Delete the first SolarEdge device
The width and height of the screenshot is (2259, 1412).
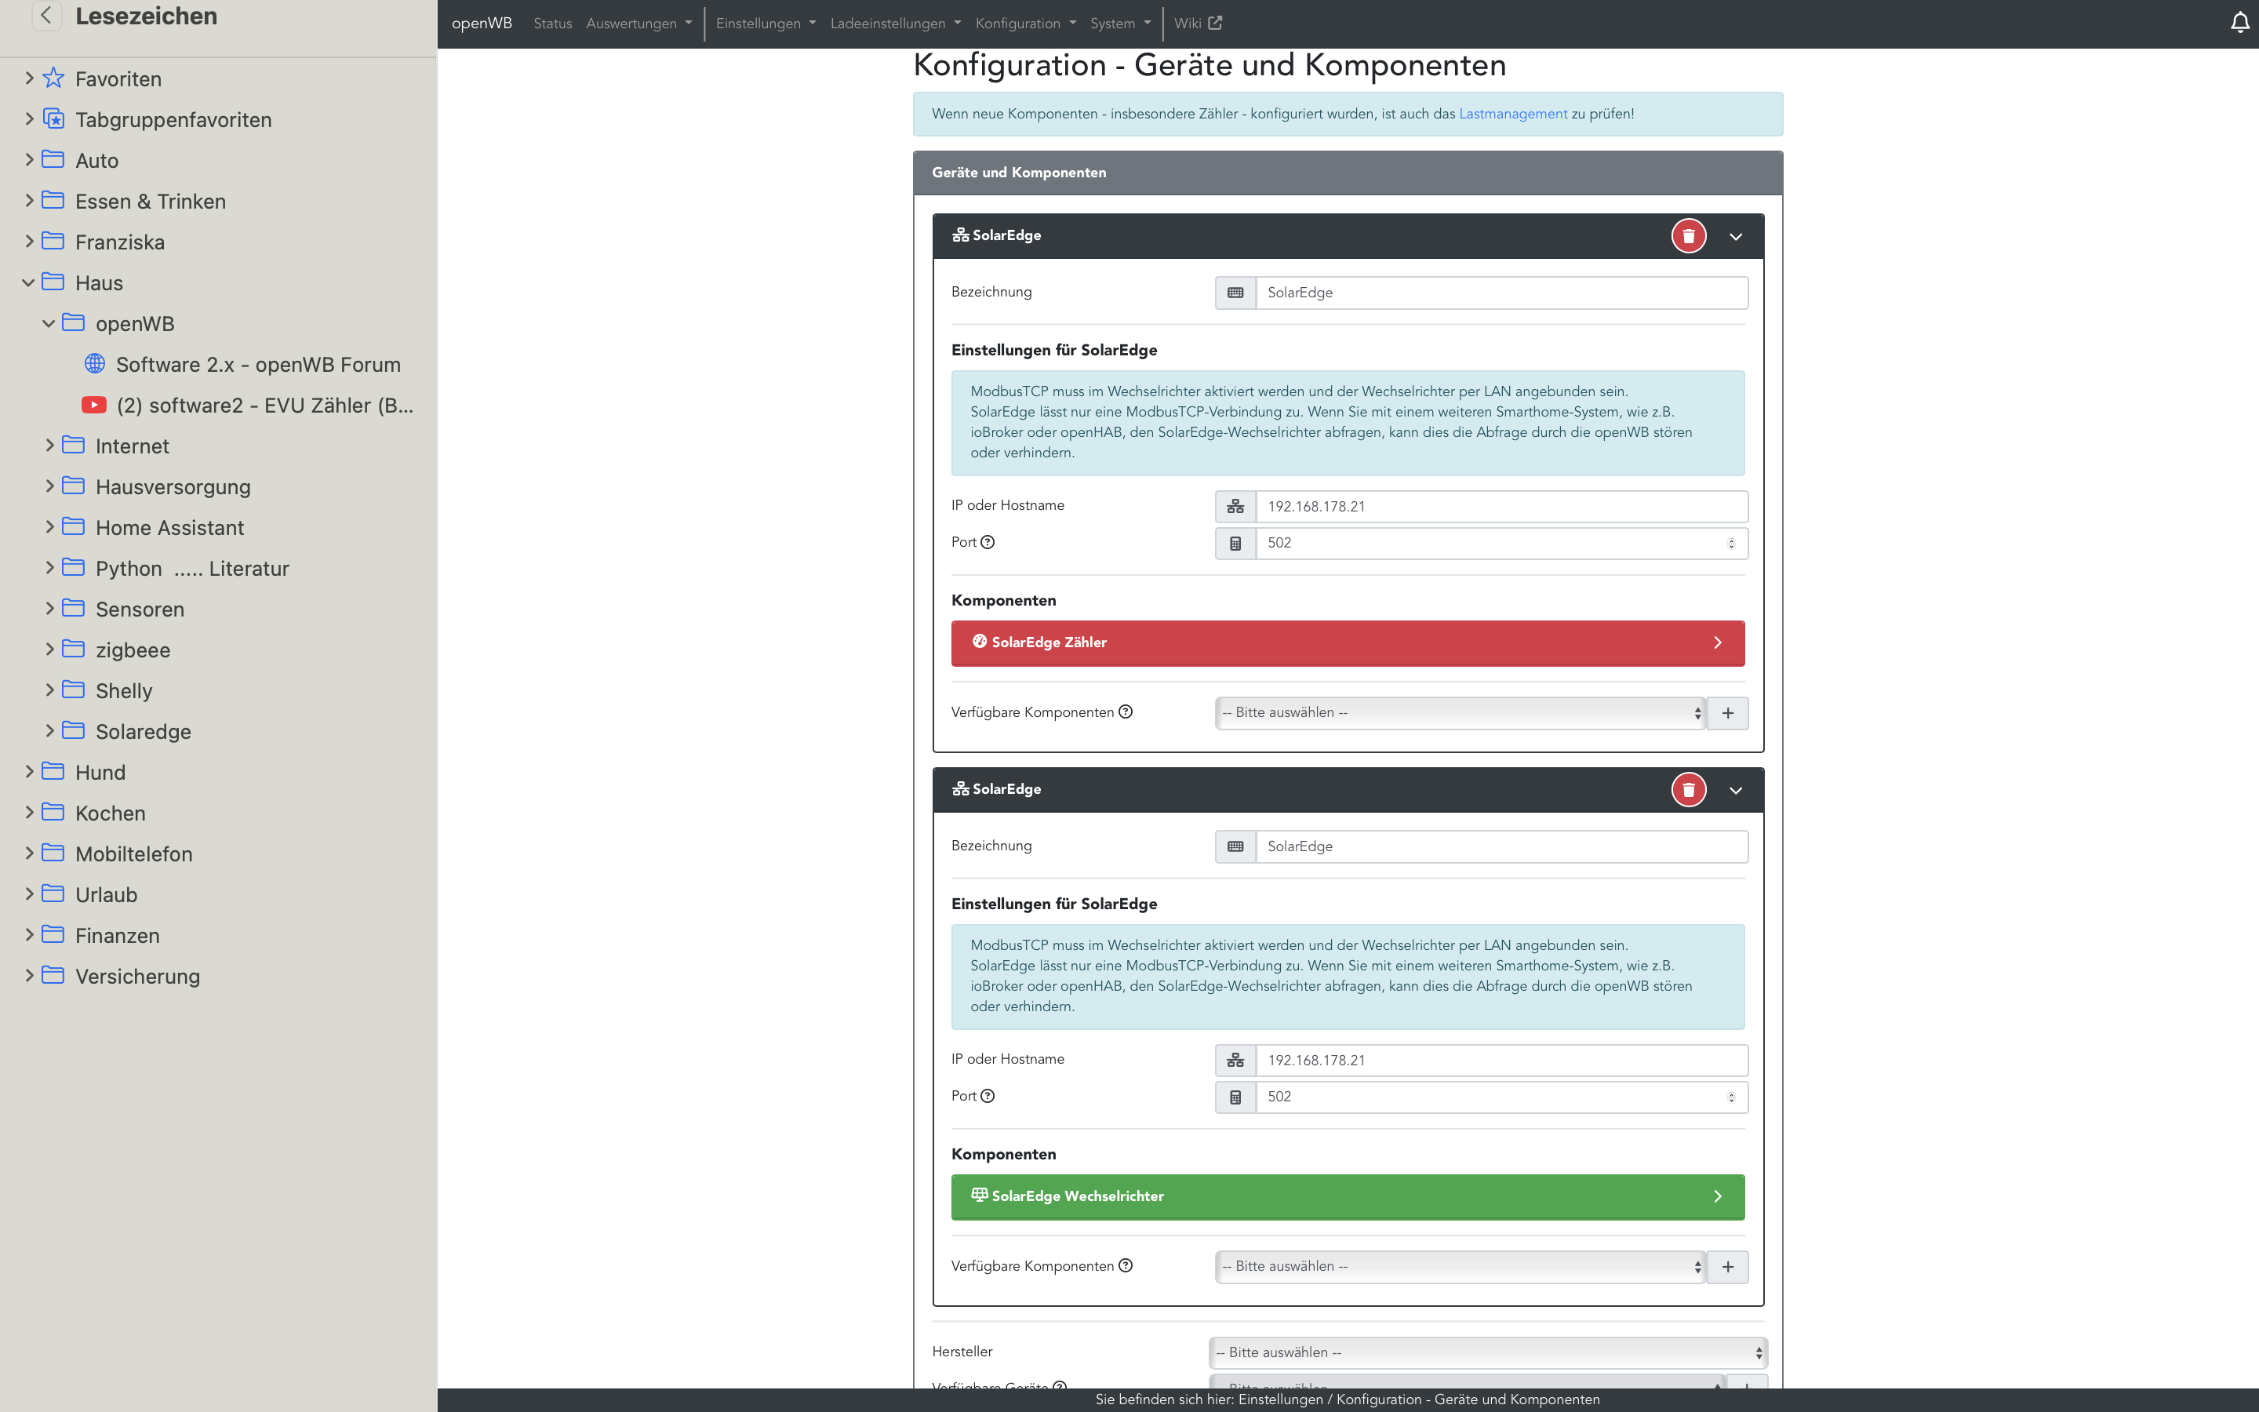pyautogui.click(x=1688, y=236)
